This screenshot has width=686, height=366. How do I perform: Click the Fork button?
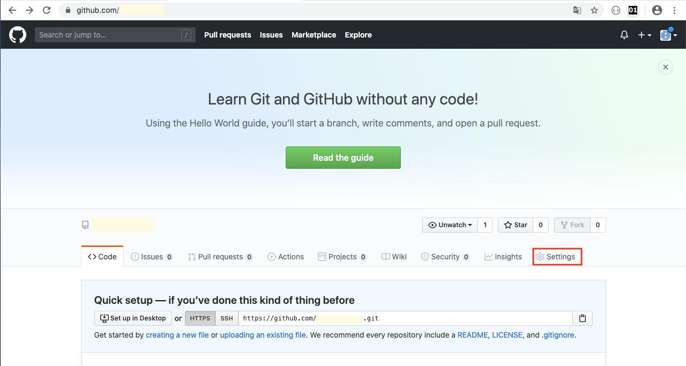(x=572, y=225)
